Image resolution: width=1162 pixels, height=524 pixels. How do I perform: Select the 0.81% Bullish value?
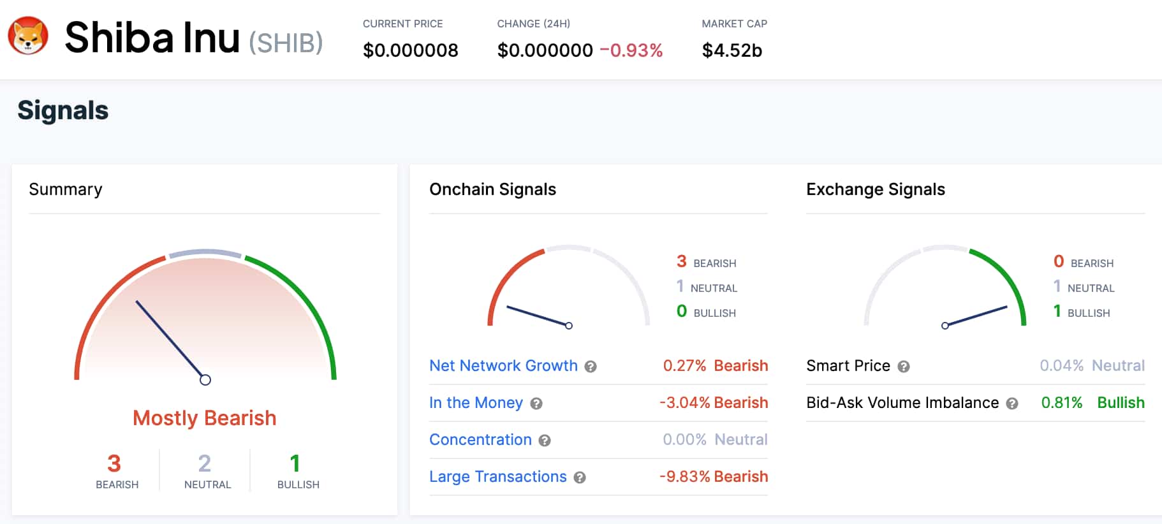1061,403
